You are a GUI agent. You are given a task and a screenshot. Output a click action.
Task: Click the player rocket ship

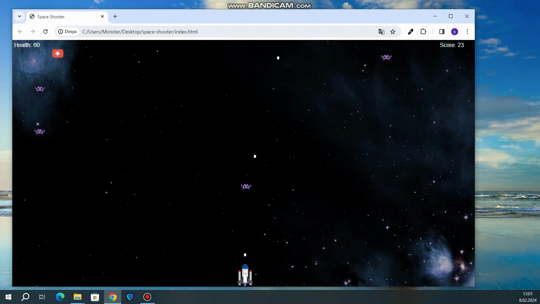tap(245, 275)
